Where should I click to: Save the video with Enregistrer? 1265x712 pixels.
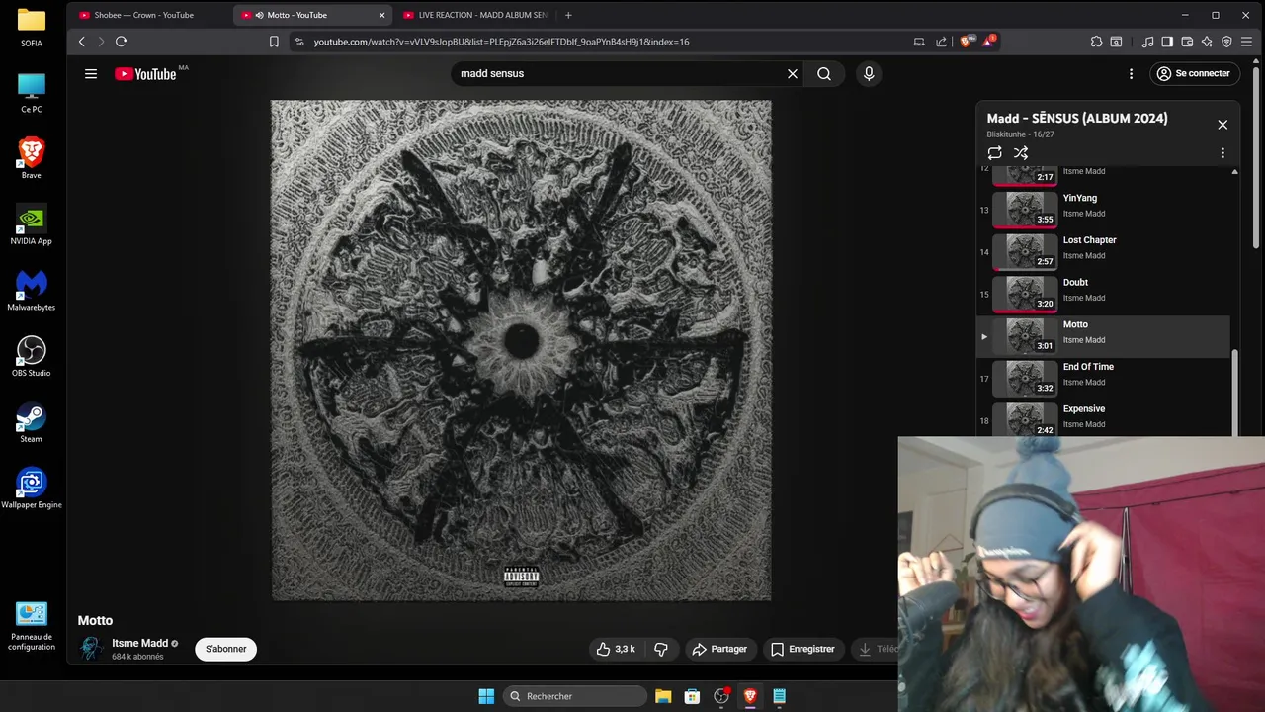pos(802,649)
